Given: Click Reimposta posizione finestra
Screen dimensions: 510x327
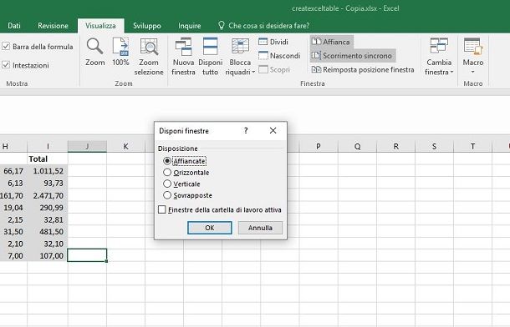Looking at the screenshot, I should [x=363, y=69].
